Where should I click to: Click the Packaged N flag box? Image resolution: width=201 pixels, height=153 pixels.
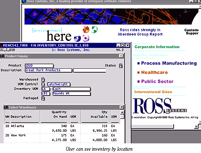[43, 98]
